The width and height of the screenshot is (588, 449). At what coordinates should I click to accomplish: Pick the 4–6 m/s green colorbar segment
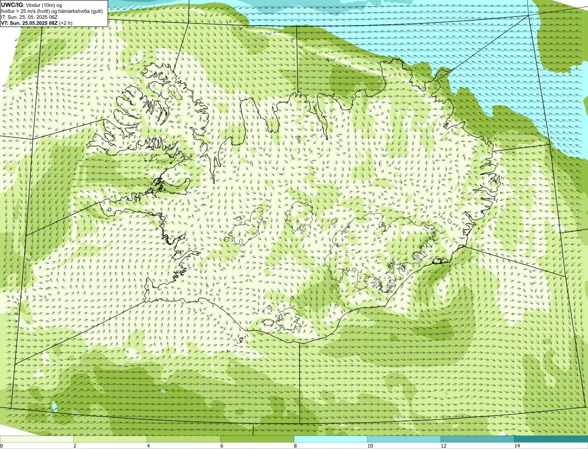pos(184,439)
